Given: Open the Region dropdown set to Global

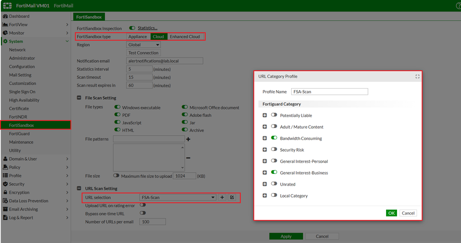Looking at the screenshot, I should coord(143,45).
